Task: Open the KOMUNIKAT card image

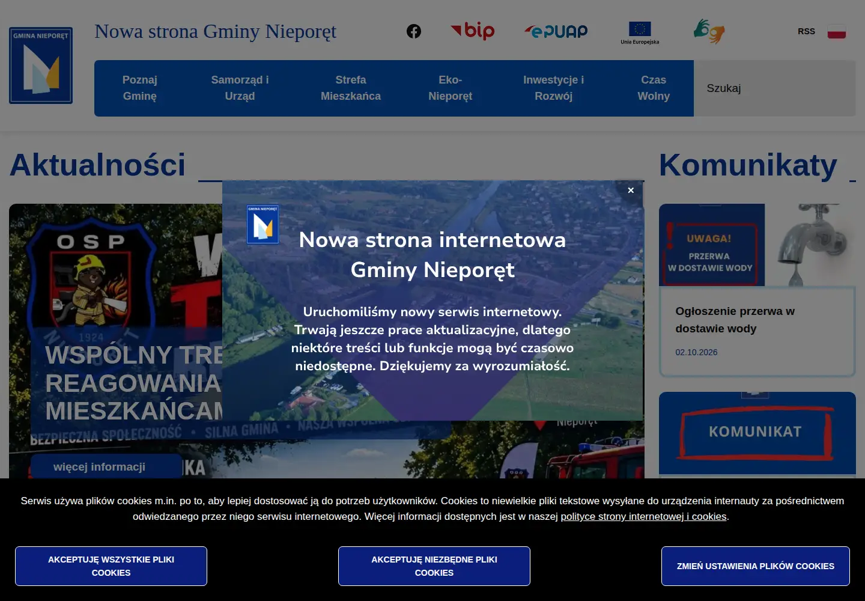Action: 757,433
